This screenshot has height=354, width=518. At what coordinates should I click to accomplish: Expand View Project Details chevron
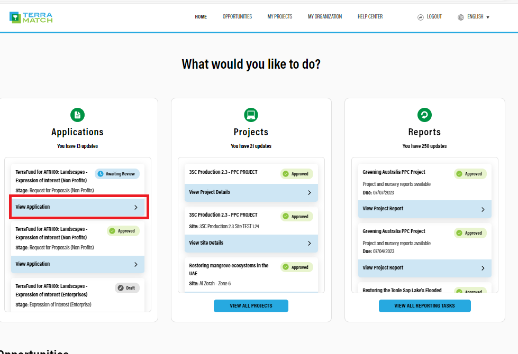pyautogui.click(x=309, y=193)
